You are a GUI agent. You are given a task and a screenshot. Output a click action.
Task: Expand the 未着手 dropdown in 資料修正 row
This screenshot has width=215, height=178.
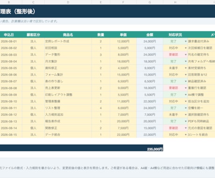[x=186, y=68]
